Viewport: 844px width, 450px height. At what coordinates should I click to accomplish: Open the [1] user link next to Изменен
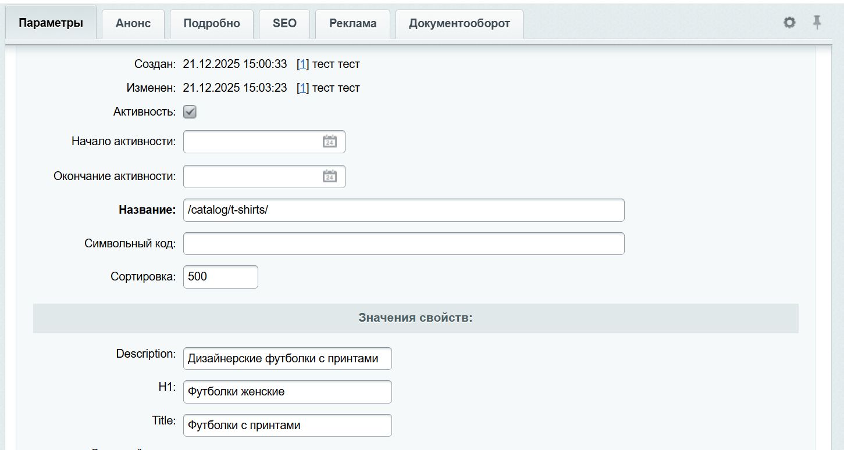pyautogui.click(x=301, y=88)
